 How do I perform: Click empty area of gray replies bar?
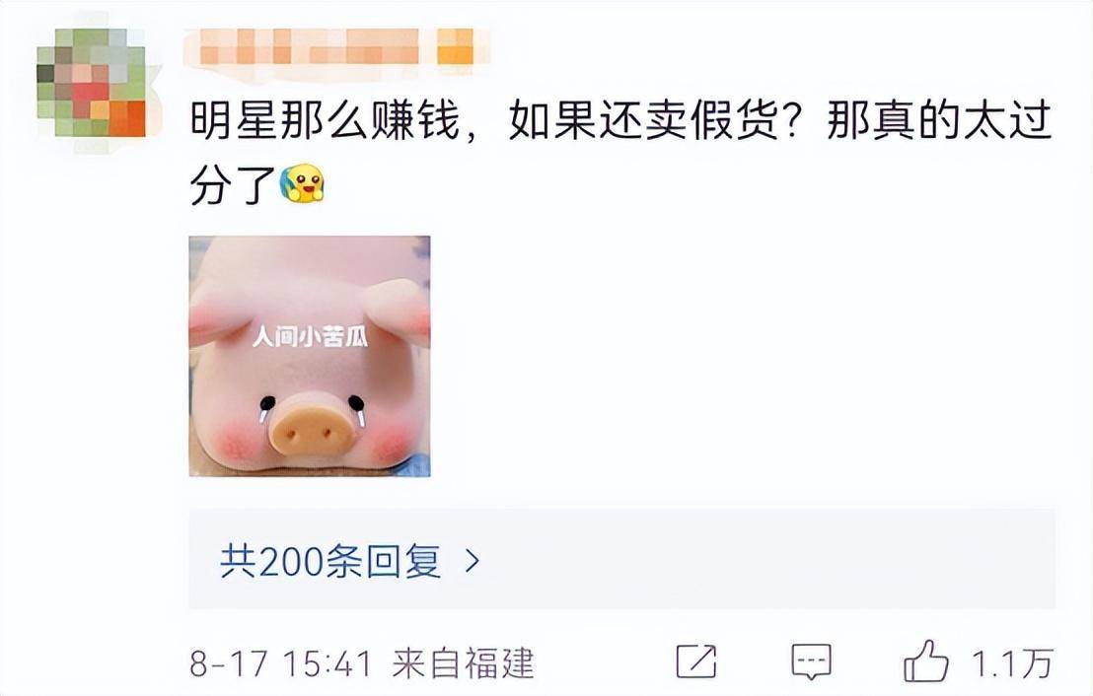pyautogui.click(x=766, y=560)
